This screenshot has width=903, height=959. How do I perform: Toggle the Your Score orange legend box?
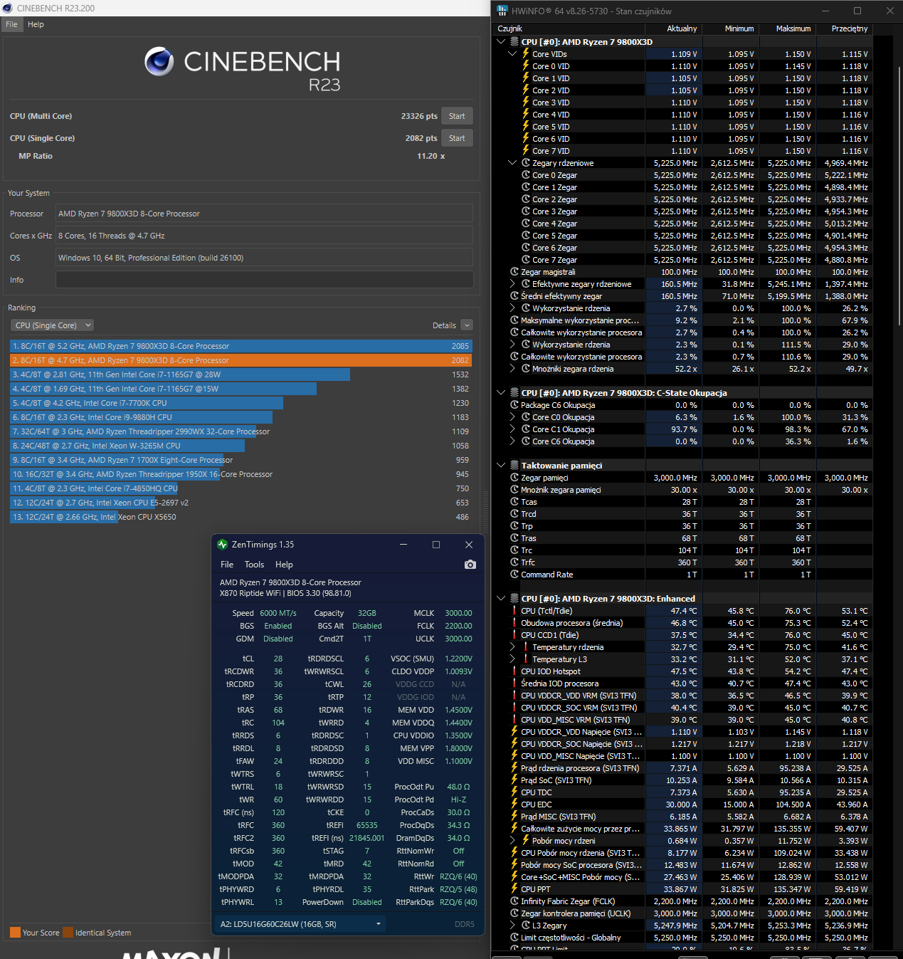point(15,933)
